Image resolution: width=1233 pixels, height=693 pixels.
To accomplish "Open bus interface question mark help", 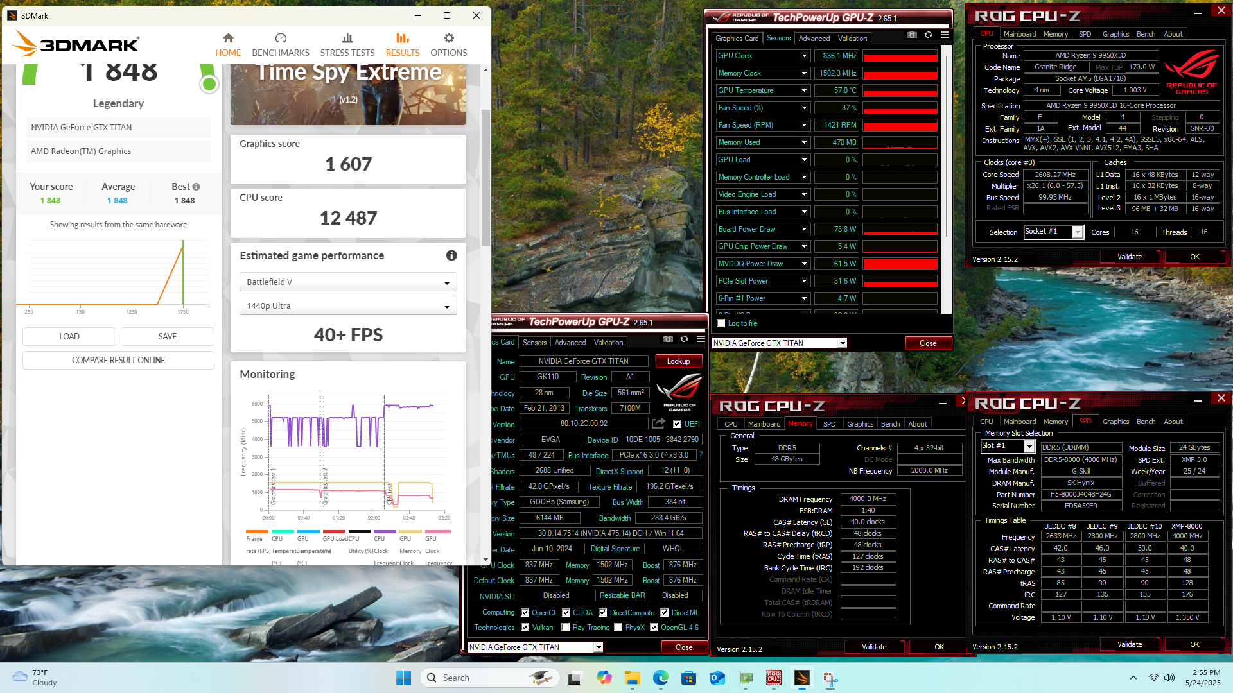I will coord(701,455).
